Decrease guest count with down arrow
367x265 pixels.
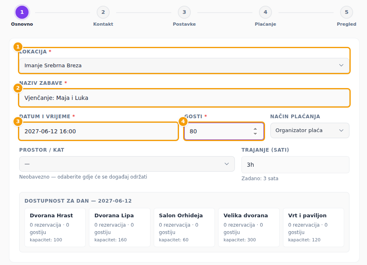coord(255,133)
